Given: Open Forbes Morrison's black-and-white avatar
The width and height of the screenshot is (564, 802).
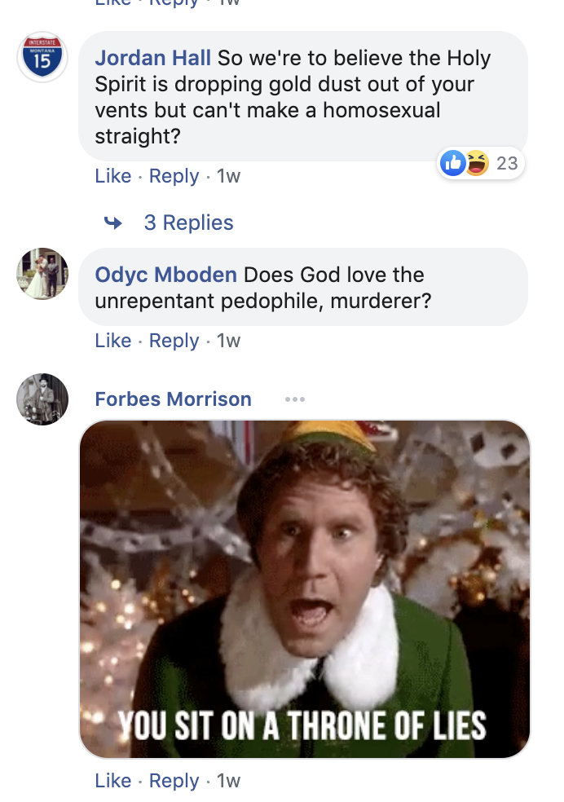Looking at the screenshot, I should coord(42,399).
